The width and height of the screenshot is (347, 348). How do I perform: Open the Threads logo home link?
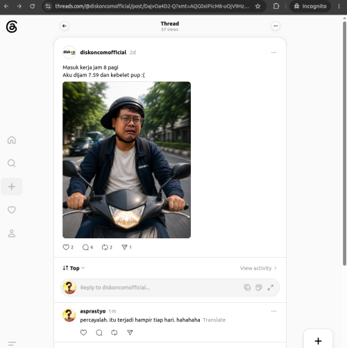[x=12, y=26]
